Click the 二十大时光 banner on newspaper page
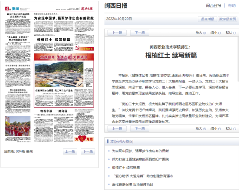The height and width of the screenshot is (191, 240). [84, 48]
